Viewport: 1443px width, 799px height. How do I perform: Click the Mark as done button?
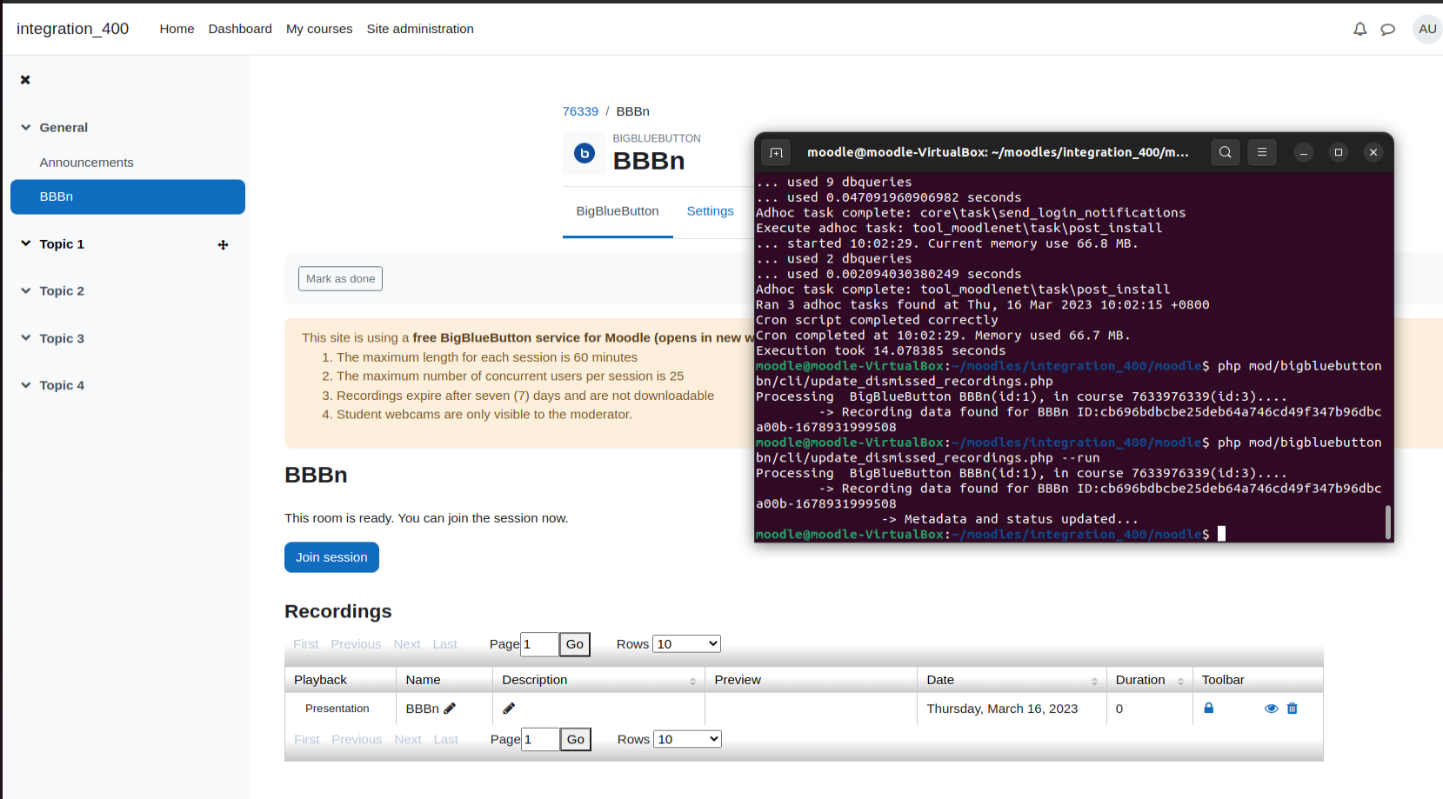coord(340,279)
